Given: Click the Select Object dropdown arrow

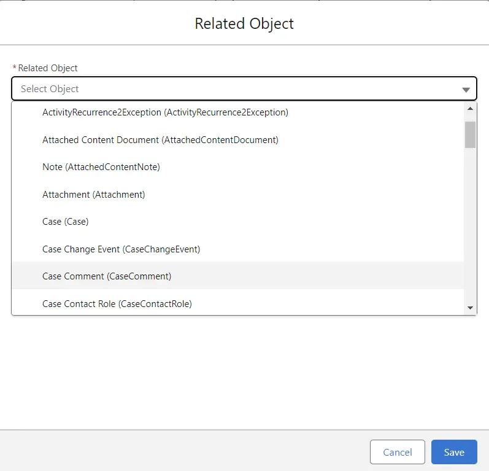Looking at the screenshot, I should [x=465, y=90].
